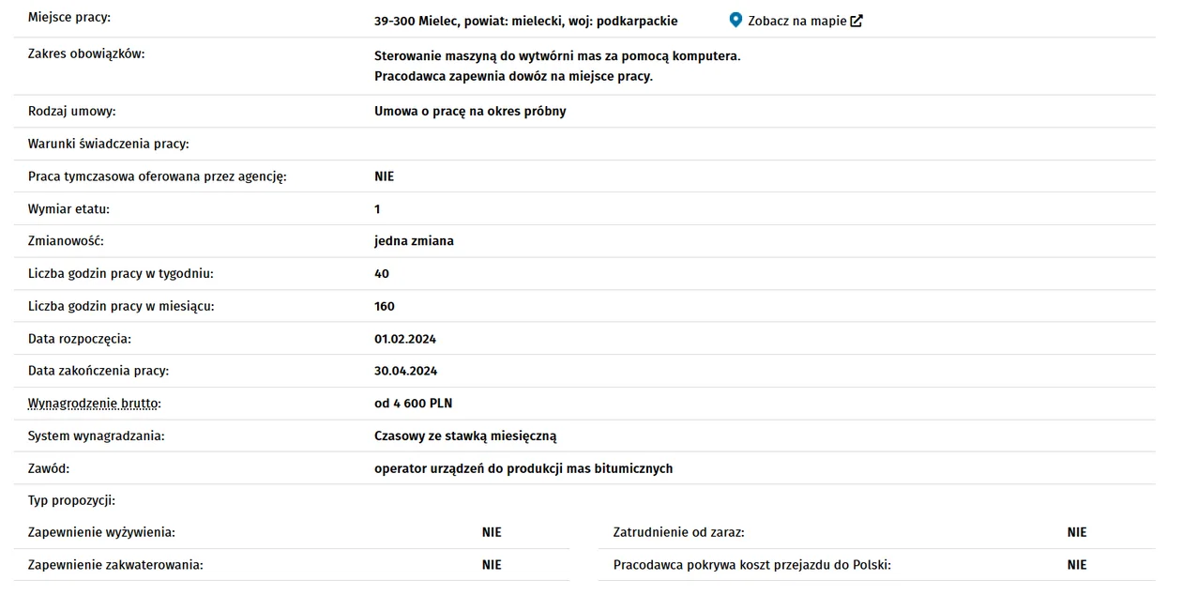Click the end date 30.04.2024

point(405,371)
